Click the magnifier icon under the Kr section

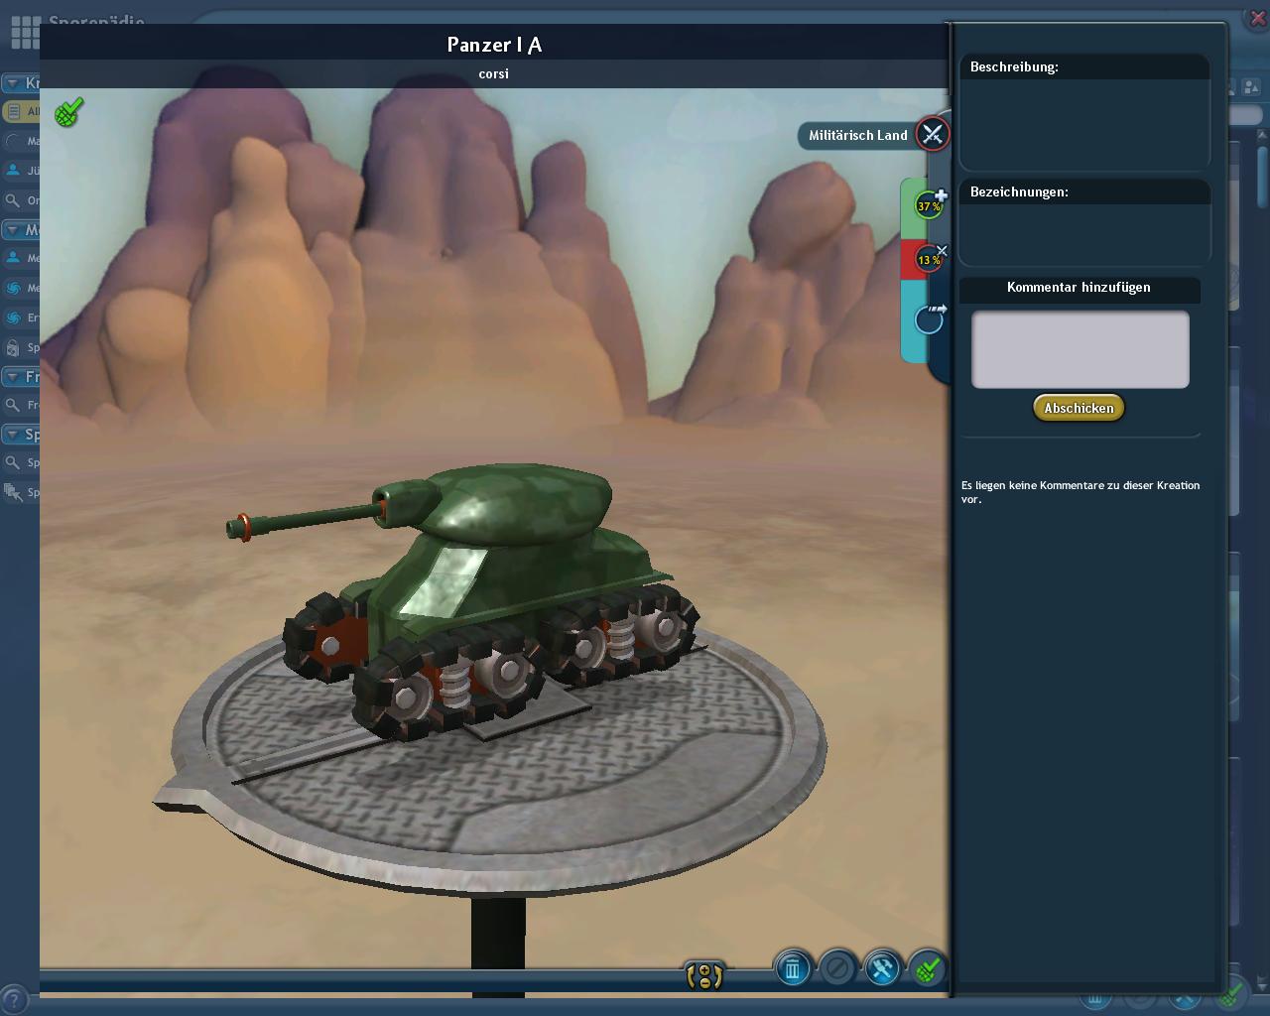[13, 200]
